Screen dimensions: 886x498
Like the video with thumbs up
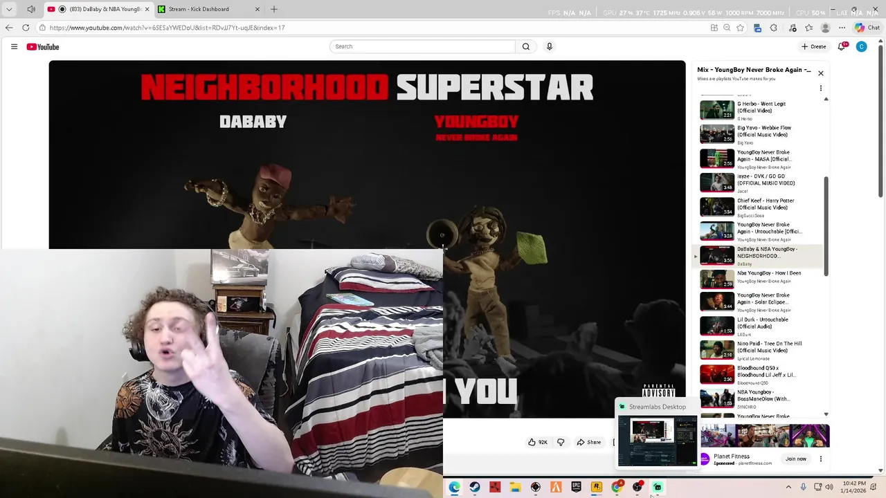pyautogui.click(x=538, y=442)
